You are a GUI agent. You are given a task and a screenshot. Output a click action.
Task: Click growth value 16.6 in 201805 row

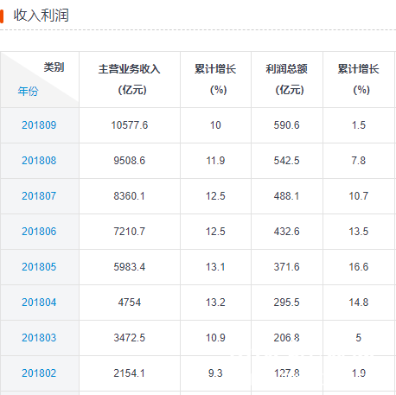click(359, 267)
